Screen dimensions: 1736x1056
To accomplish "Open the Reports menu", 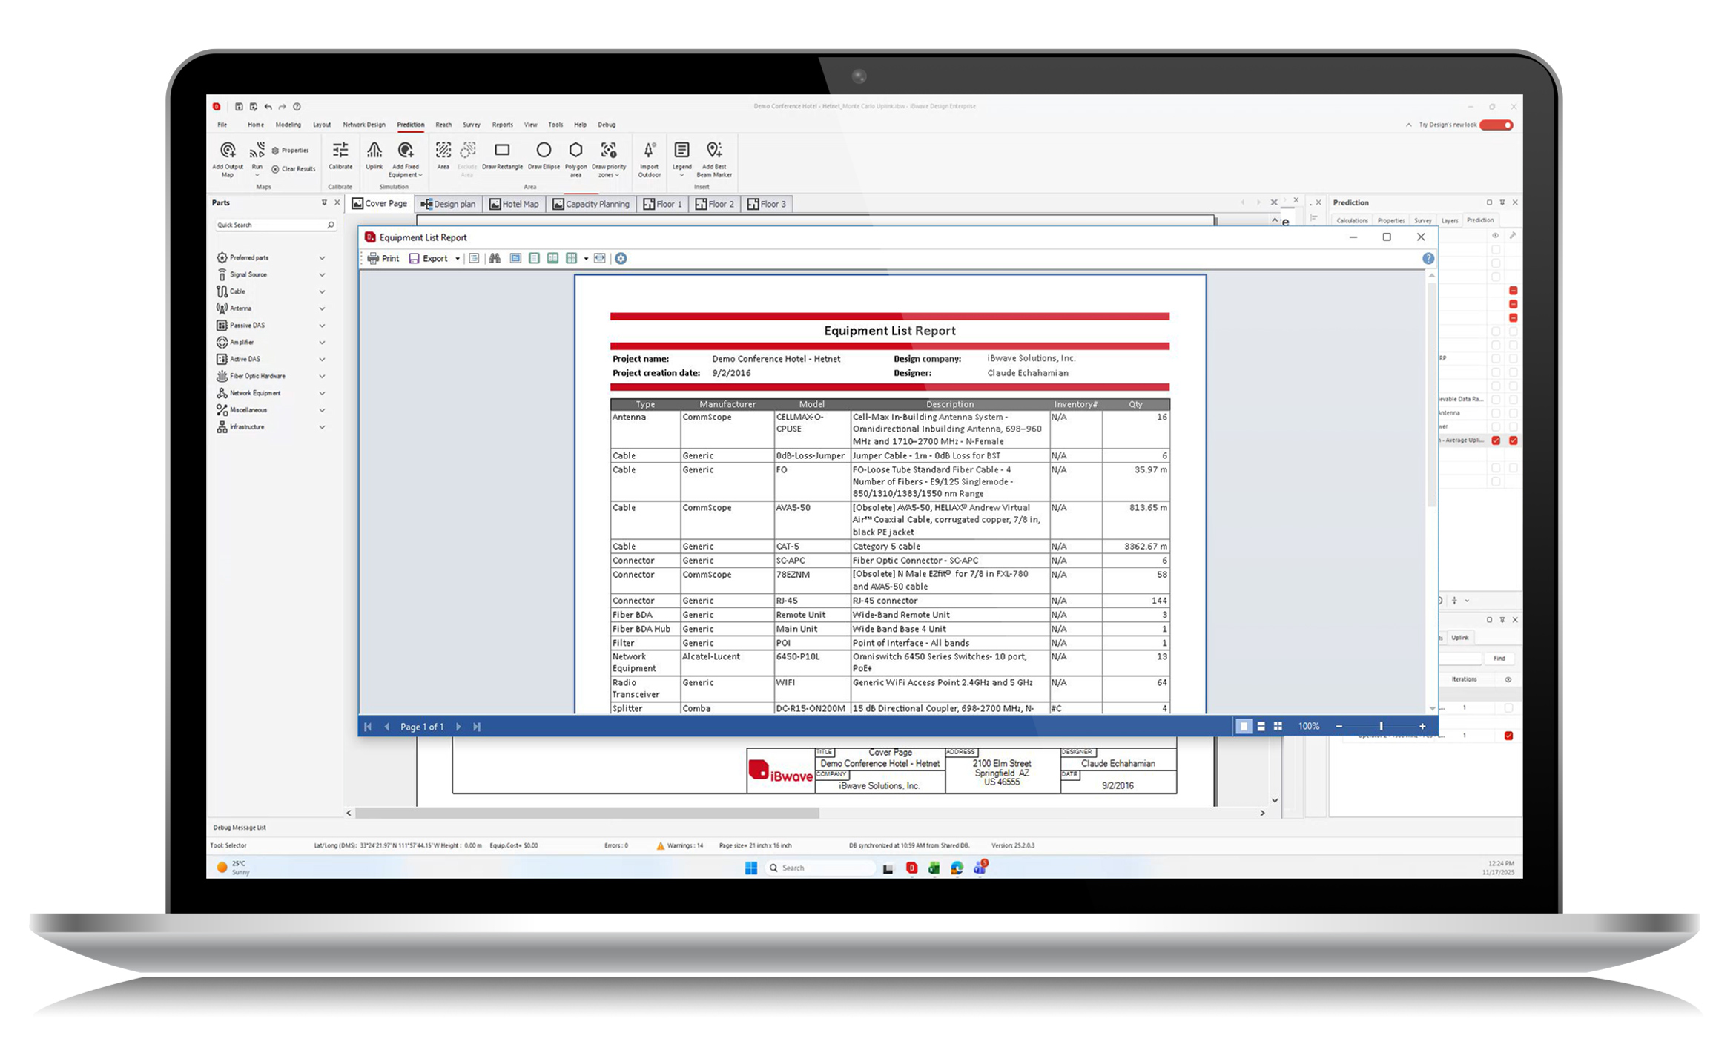I will click(x=501, y=125).
